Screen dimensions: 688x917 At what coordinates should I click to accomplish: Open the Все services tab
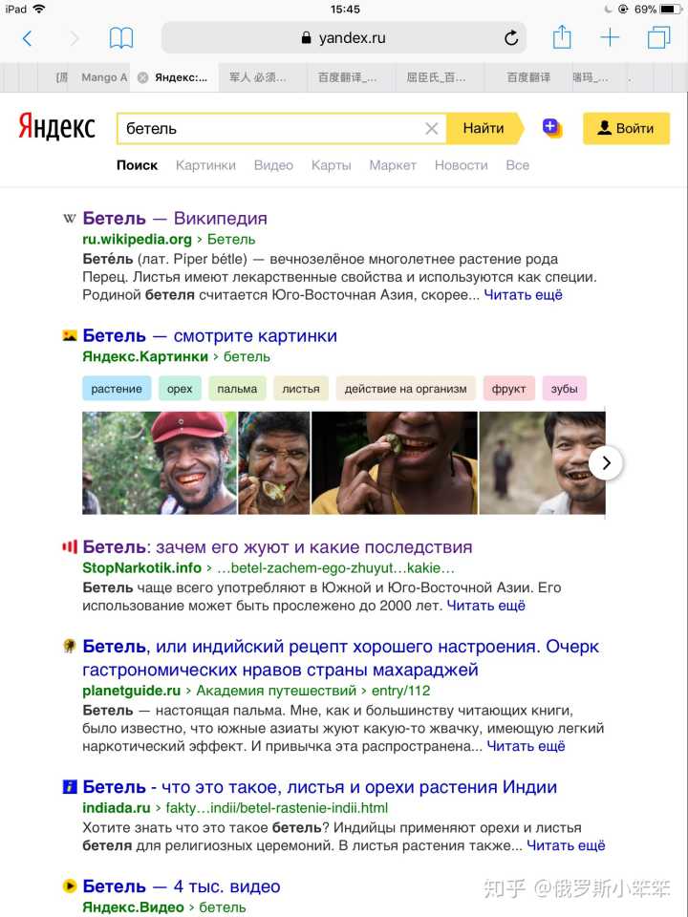(517, 165)
